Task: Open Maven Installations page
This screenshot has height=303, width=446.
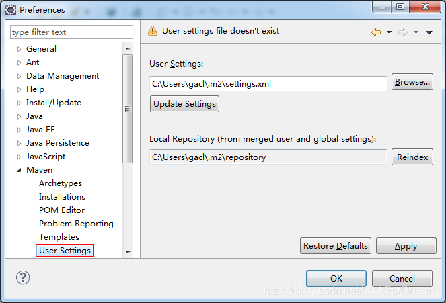Action: (62, 196)
